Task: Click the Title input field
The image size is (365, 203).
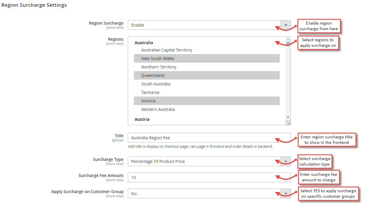Action: [x=209, y=138]
